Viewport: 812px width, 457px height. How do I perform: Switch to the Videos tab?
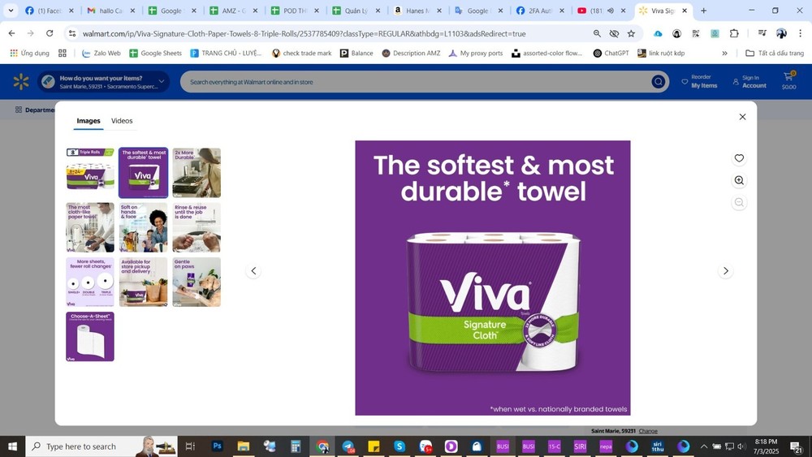pyautogui.click(x=122, y=121)
